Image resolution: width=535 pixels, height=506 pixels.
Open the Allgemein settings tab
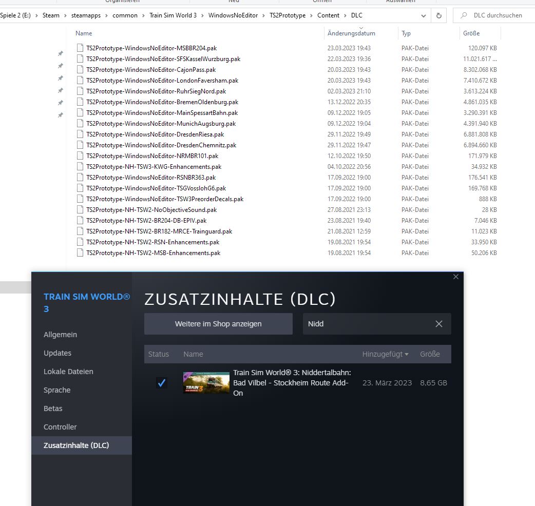tap(61, 335)
